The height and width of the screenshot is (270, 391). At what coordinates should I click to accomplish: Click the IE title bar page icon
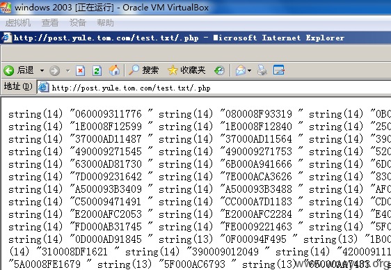point(6,38)
